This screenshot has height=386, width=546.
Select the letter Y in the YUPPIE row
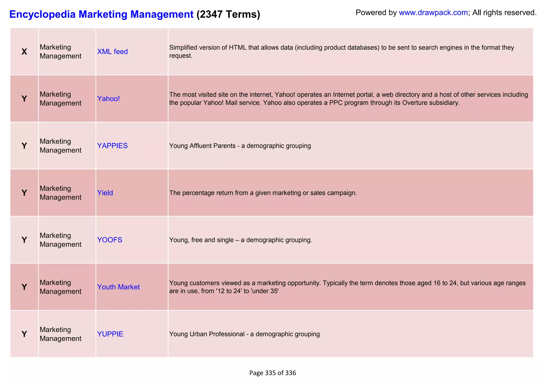24,334
